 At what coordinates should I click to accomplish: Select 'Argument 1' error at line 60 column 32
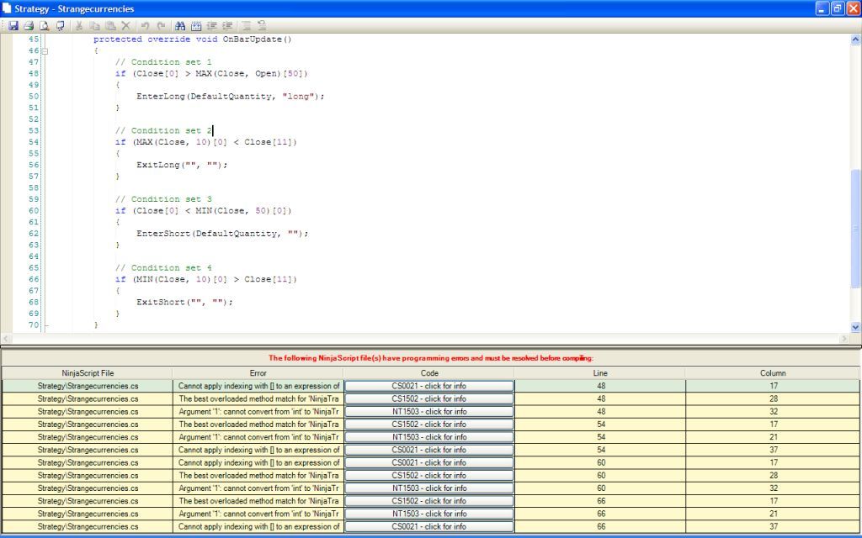[258, 488]
